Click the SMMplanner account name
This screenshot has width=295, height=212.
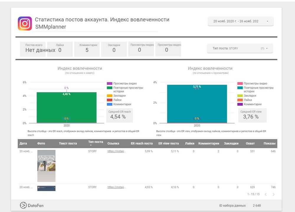tap(51, 27)
